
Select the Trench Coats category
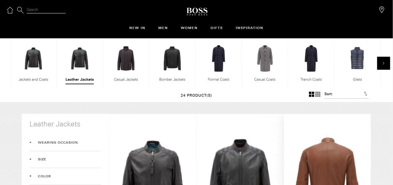click(x=311, y=63)
